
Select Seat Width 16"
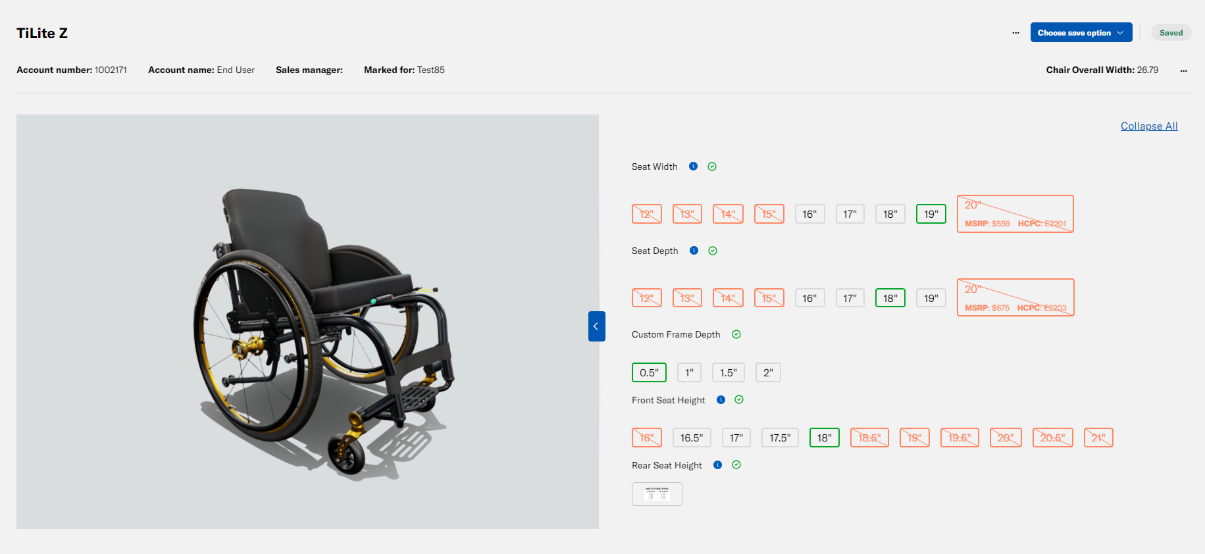[809, 214]
